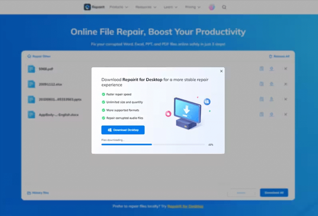318x216 pixels.
Task: Remove the .pptx file with its X icon
Action: pyautogui.click(x=285, y=99)
